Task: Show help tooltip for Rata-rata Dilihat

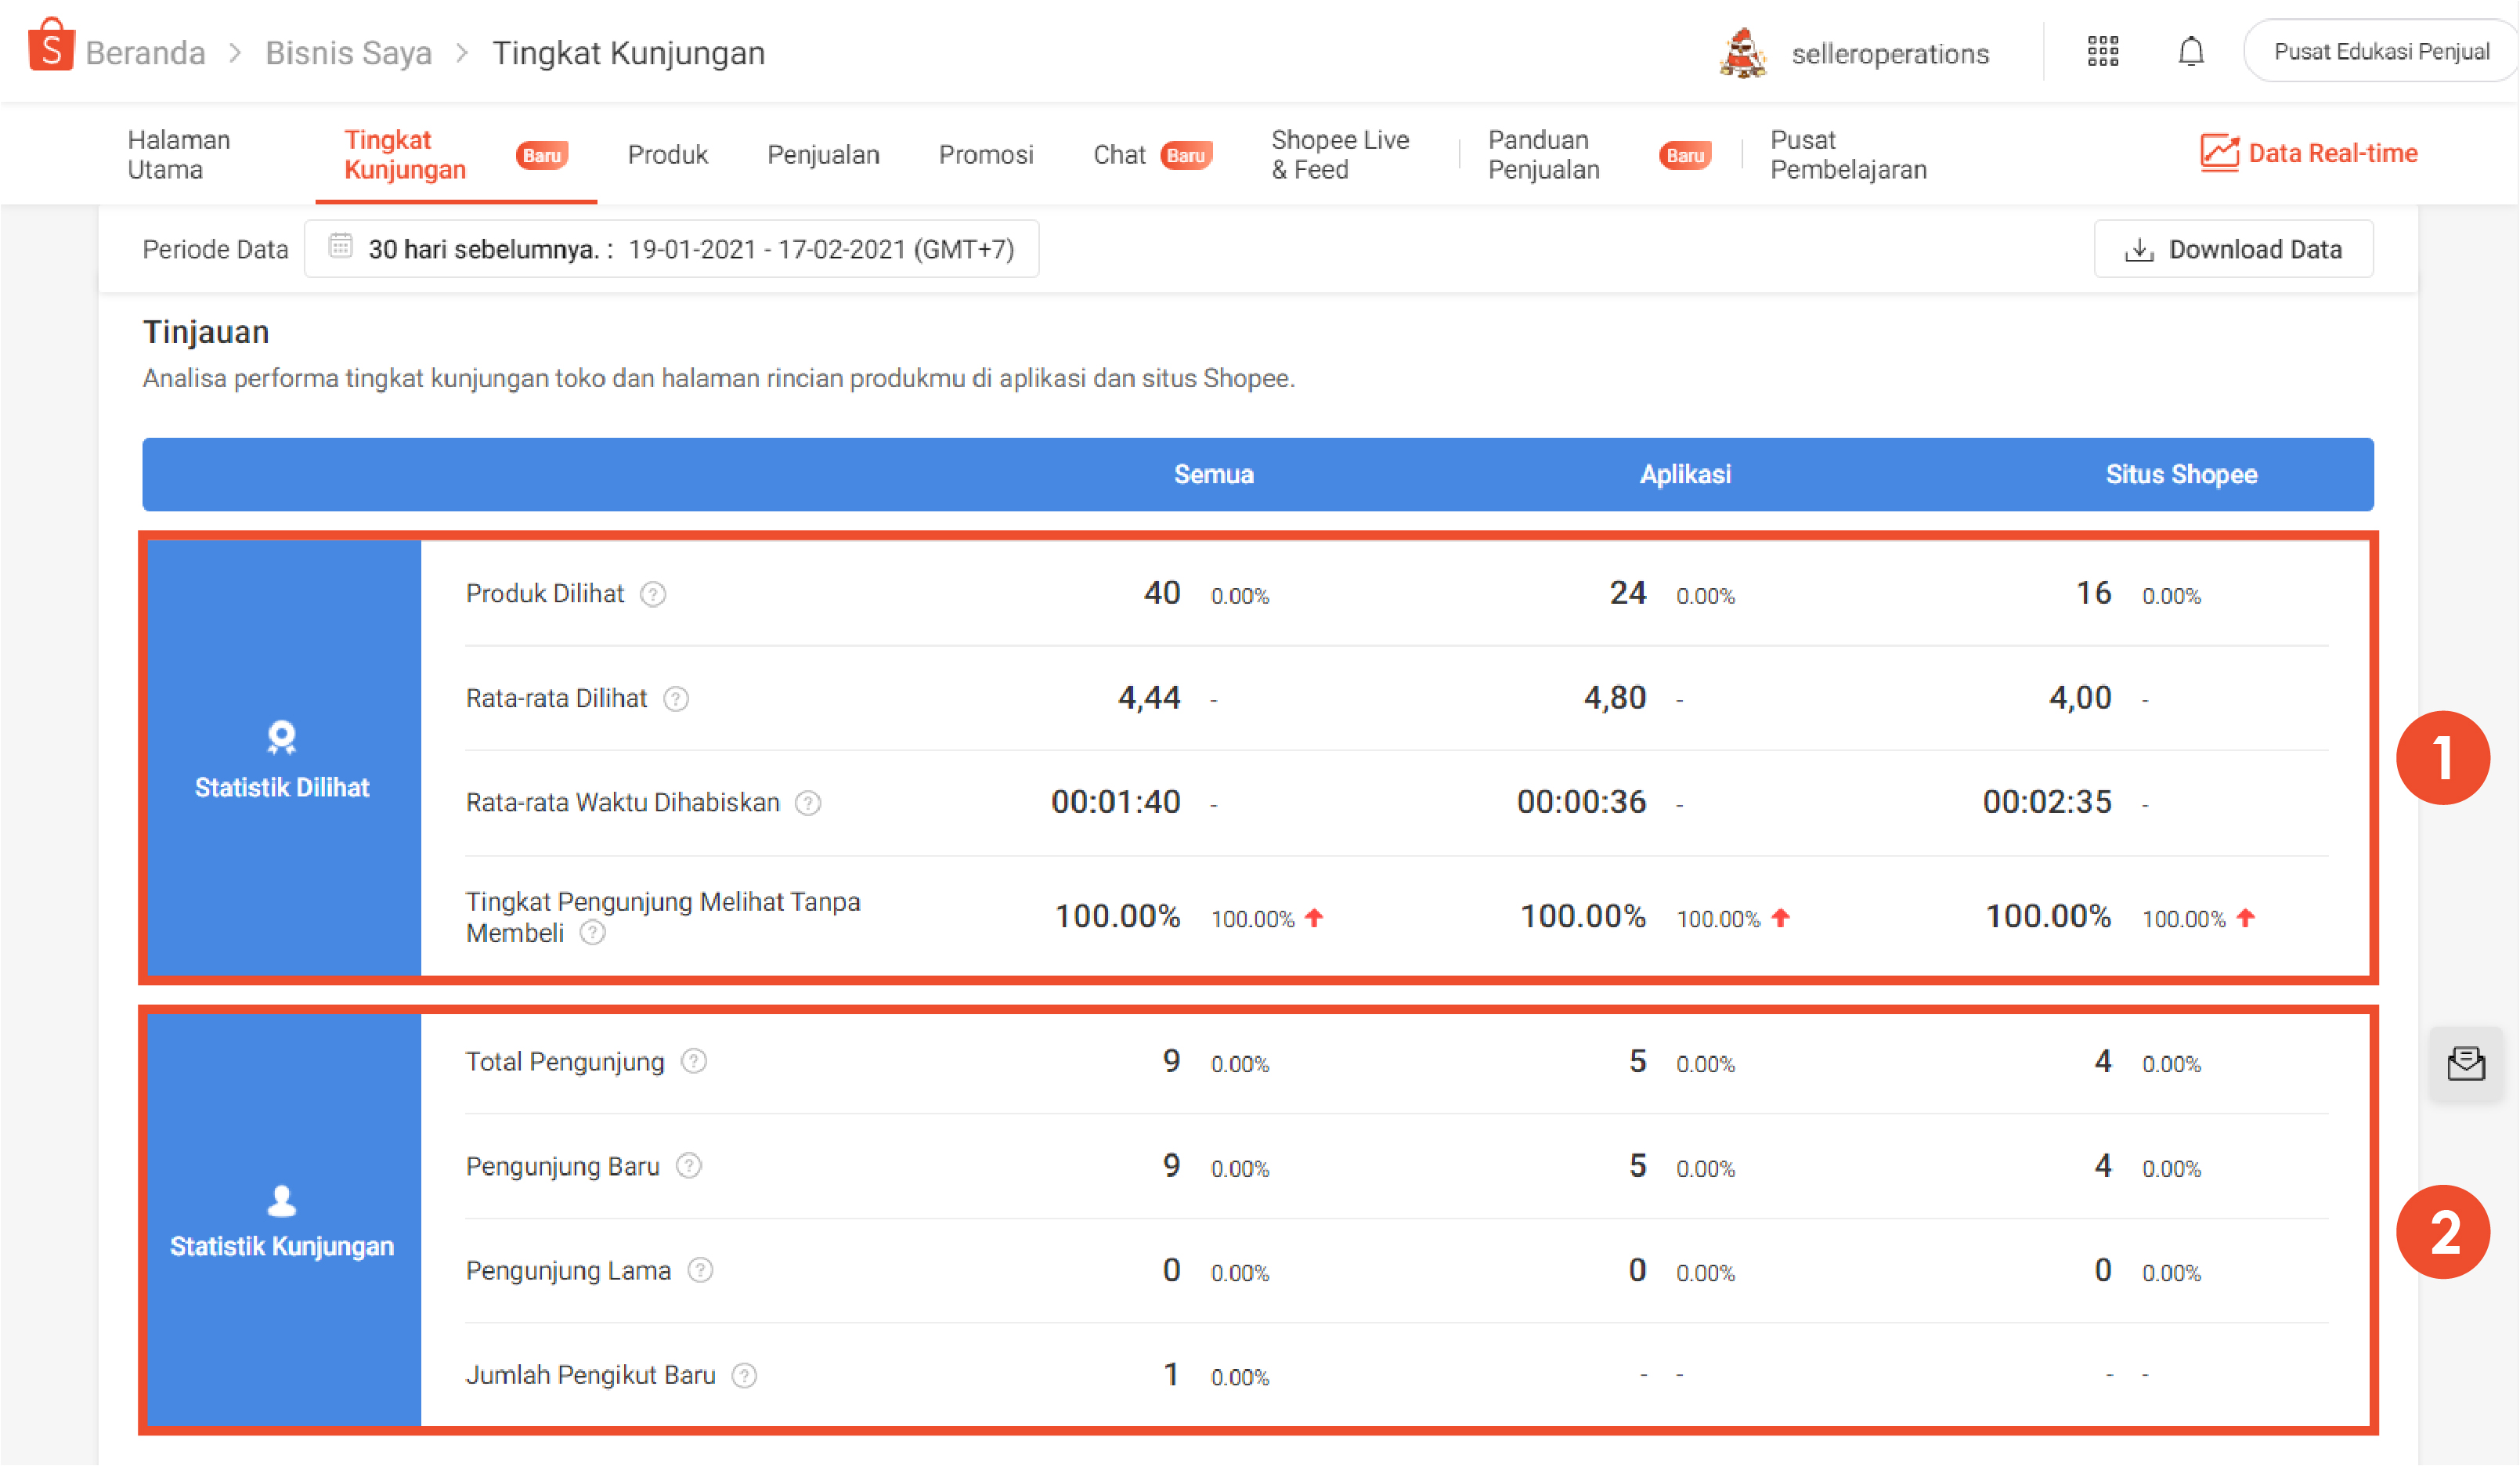Action: pos(676,699)
